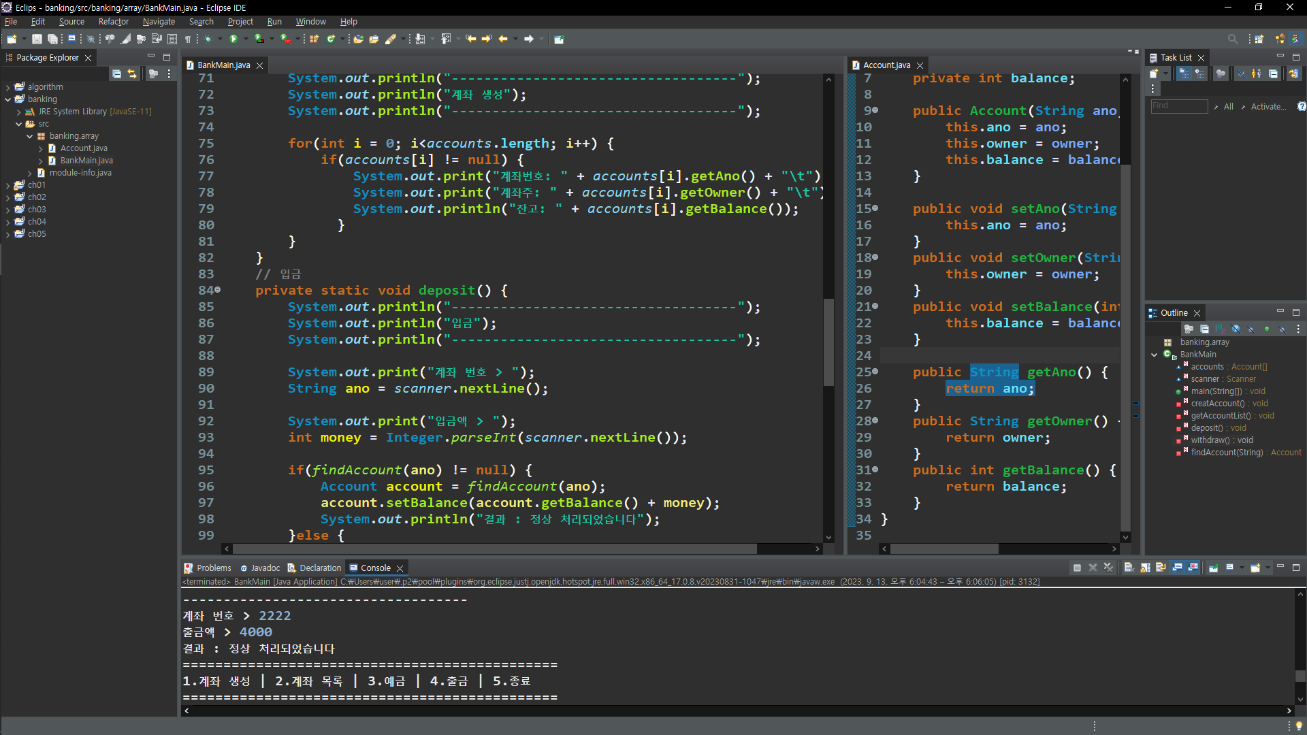This screenshot has height=735, width=1307.
Task: Click the Activate... link in Task List
Action: (1268, 106)
